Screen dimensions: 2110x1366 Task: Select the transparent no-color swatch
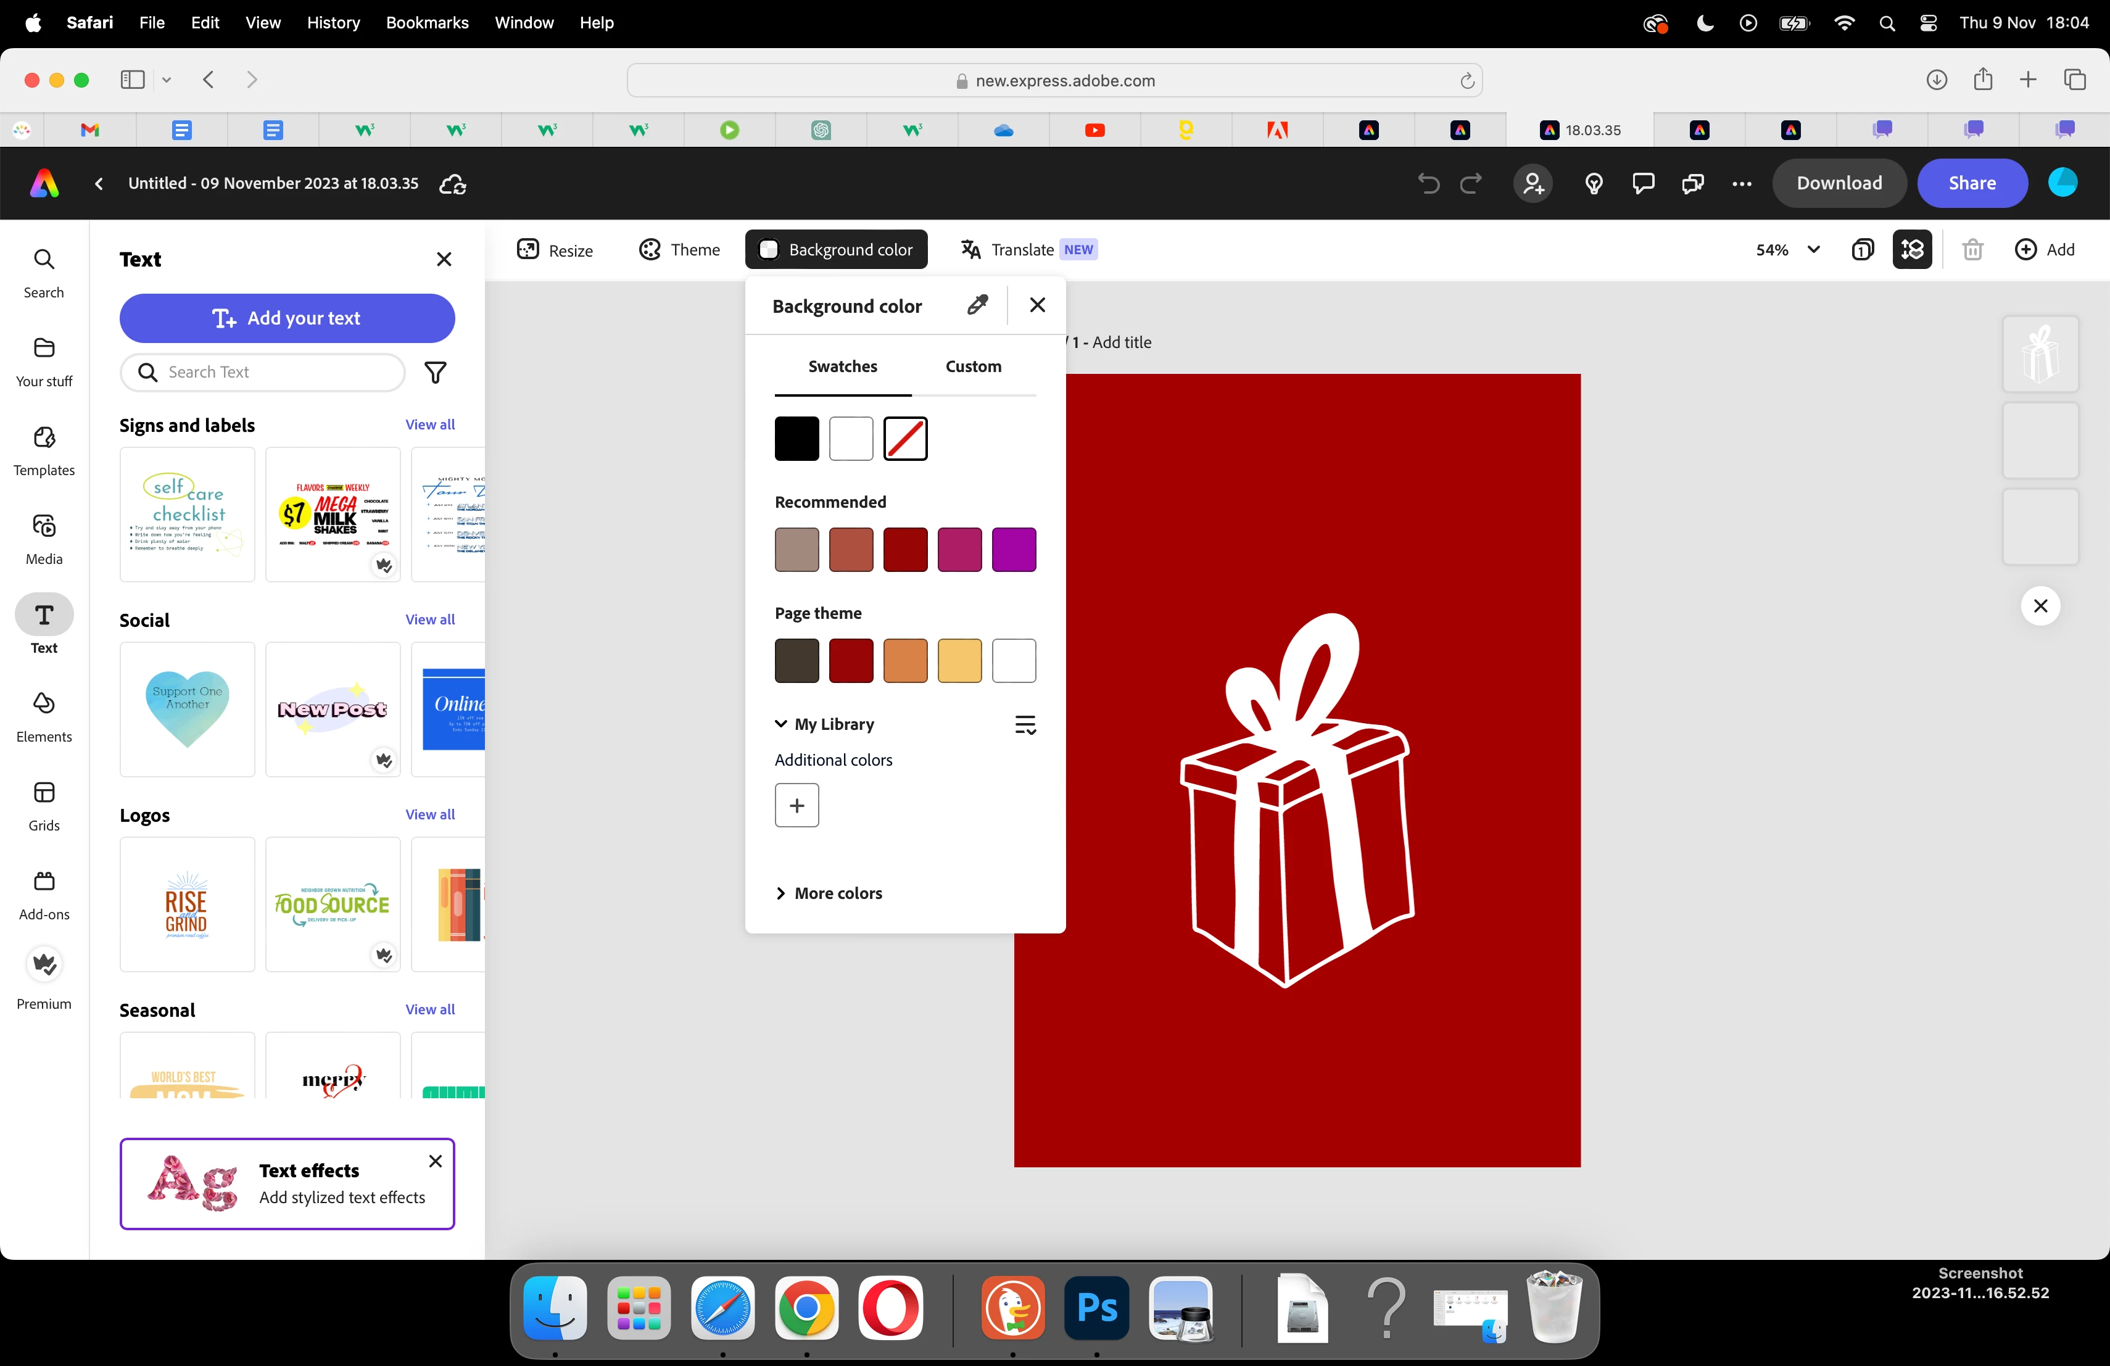click(905, 439)
